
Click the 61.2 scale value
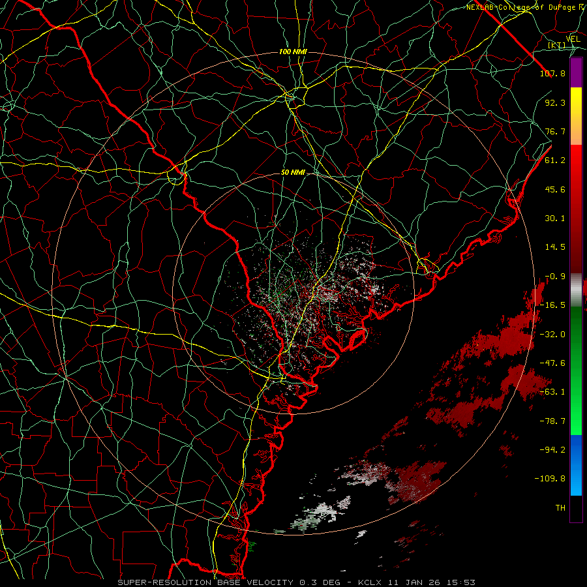[555, 160]
